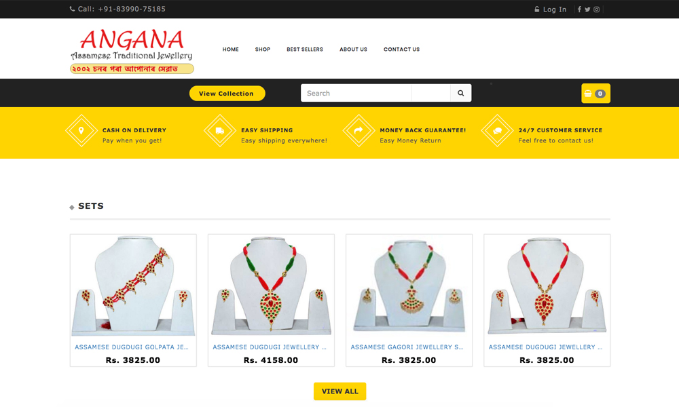679x407 pixels.
Task: Open the Twitter social icon
Action: [587, 9]
